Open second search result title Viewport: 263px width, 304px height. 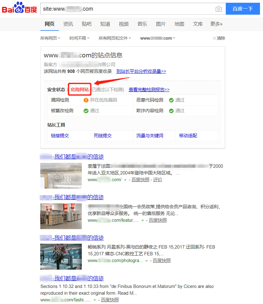[72, 197]
